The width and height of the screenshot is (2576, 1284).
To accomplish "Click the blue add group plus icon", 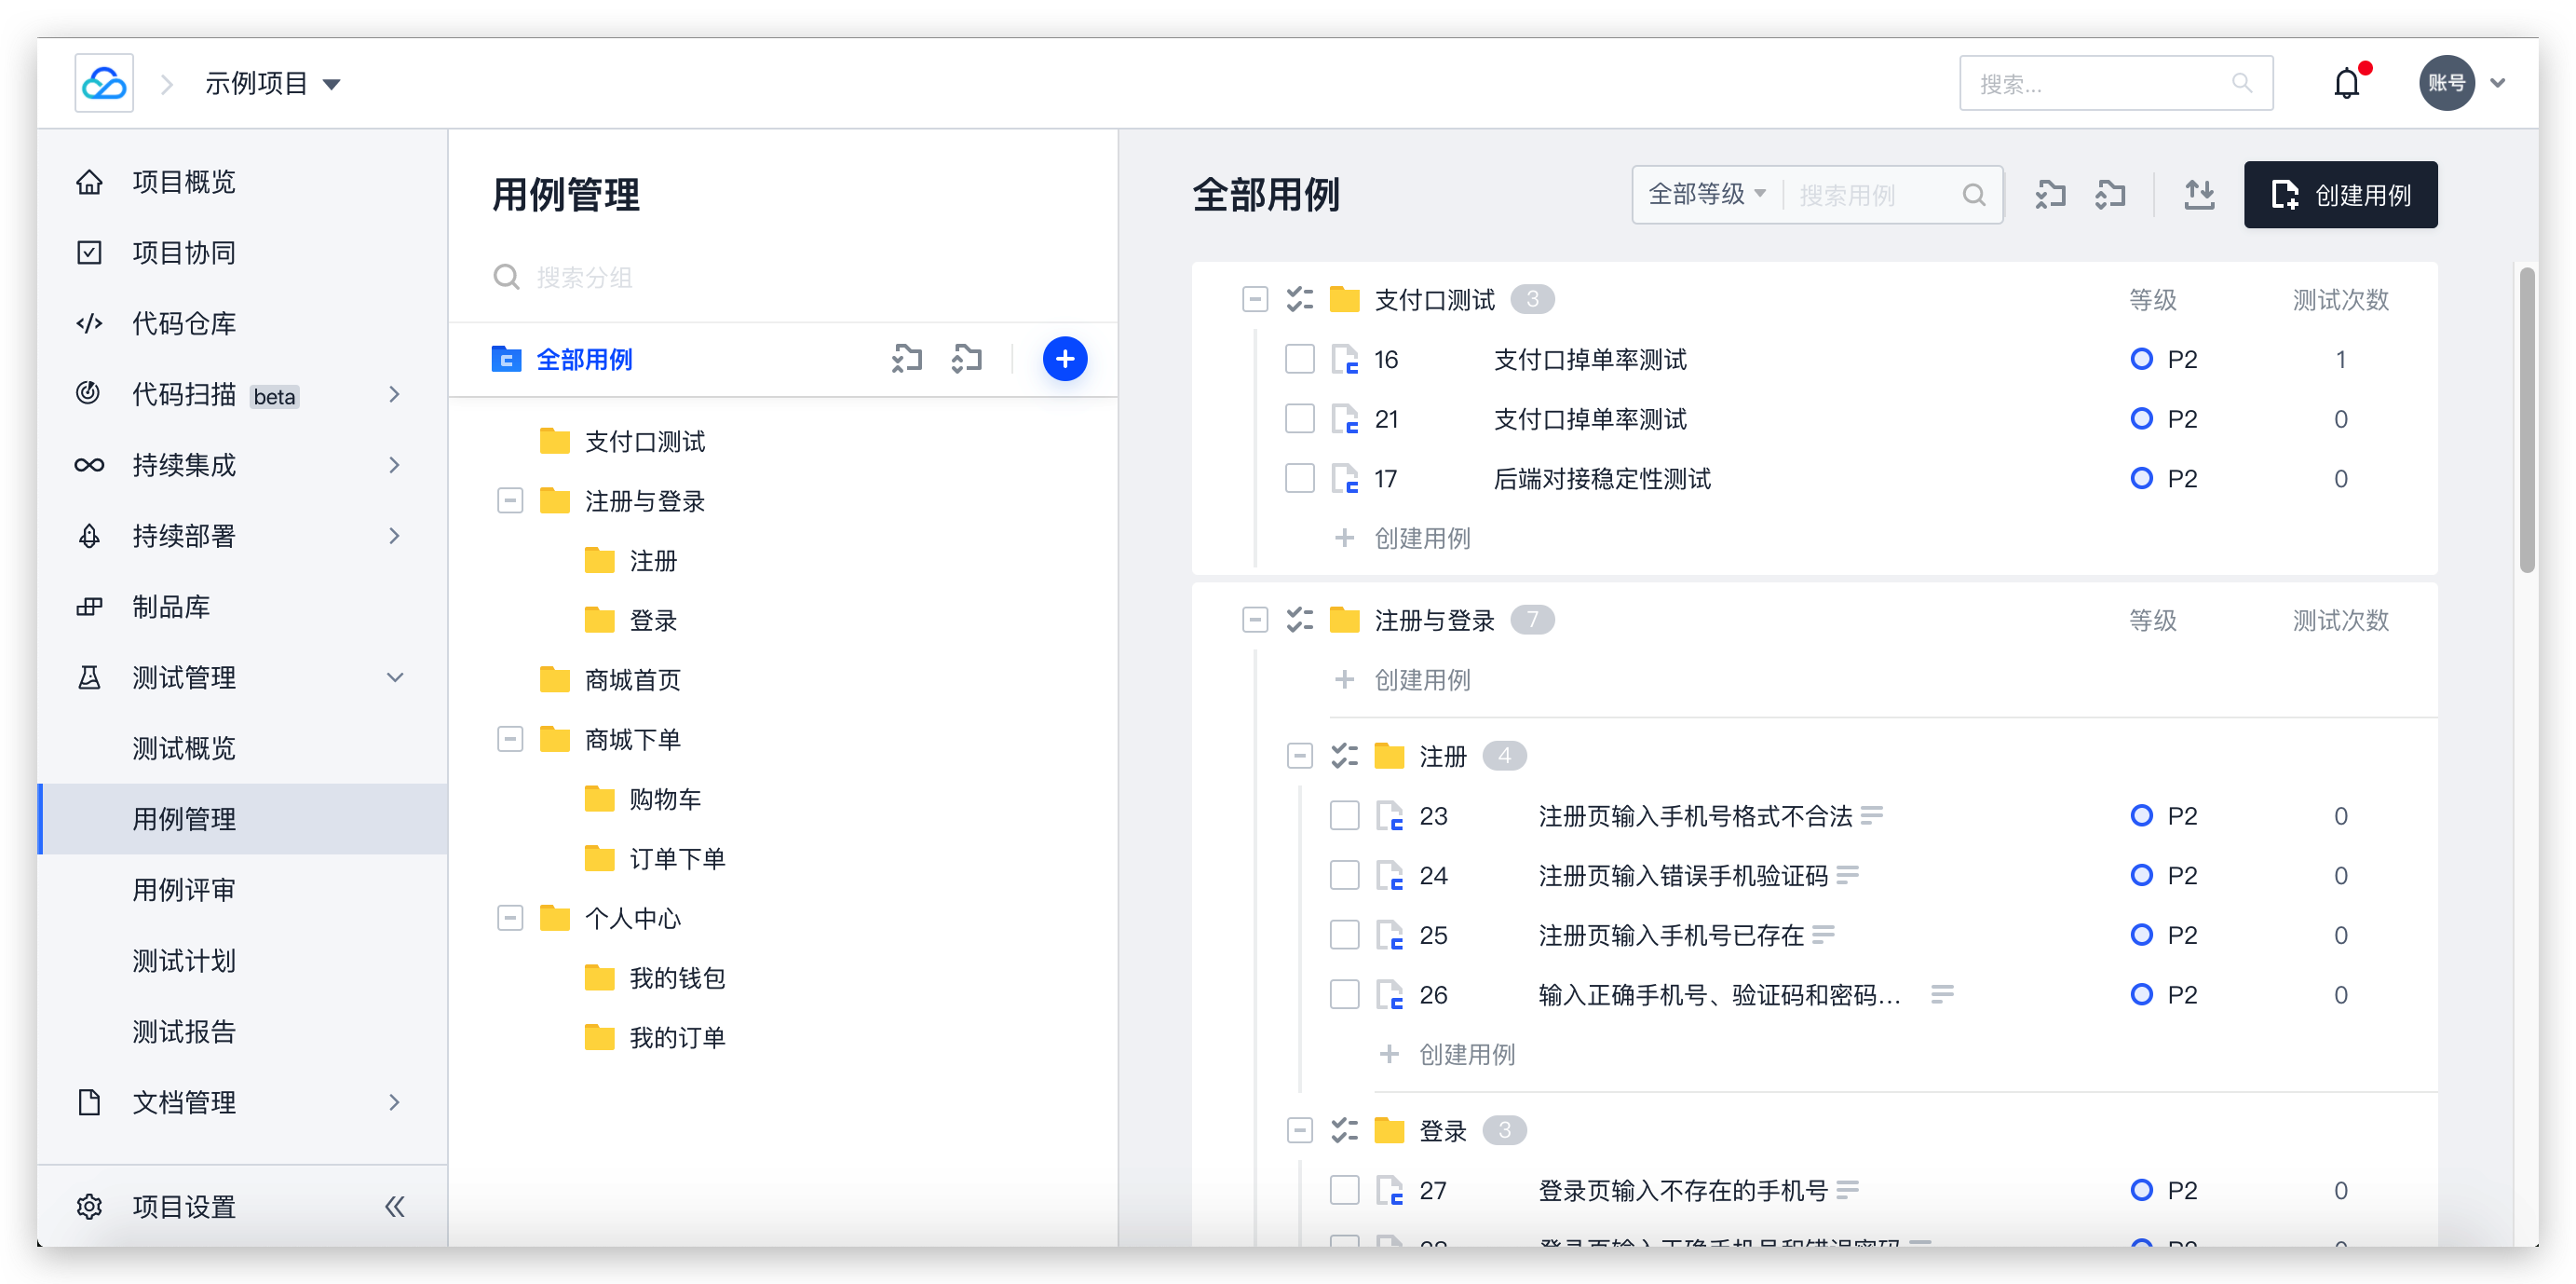I will pyautogui.click(x=1064, y=359).
